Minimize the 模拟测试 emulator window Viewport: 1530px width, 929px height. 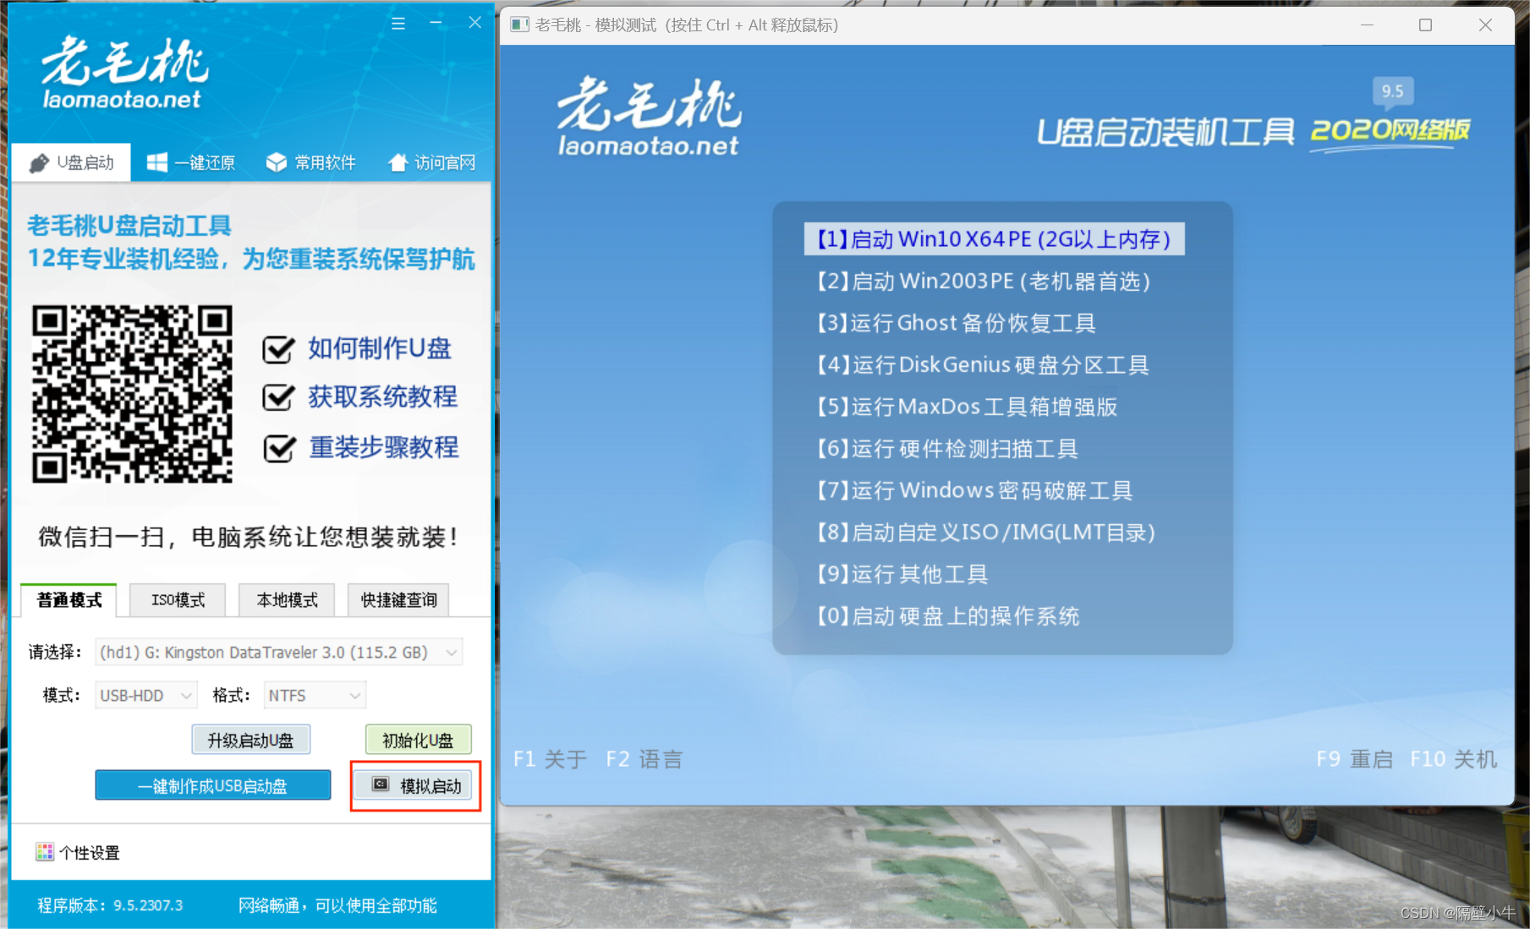1367,25
